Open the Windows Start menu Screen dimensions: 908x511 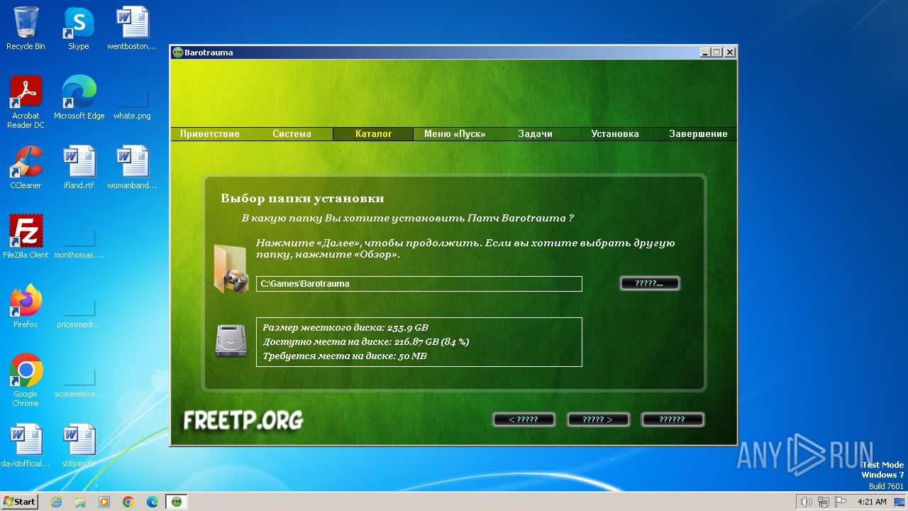(19, 502)
